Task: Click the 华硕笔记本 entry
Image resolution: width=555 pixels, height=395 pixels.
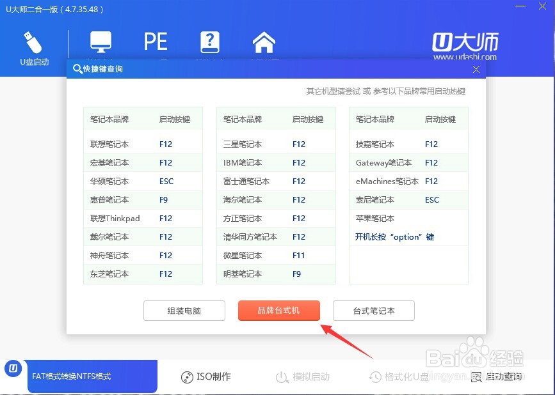Action: tap(109, 182)
